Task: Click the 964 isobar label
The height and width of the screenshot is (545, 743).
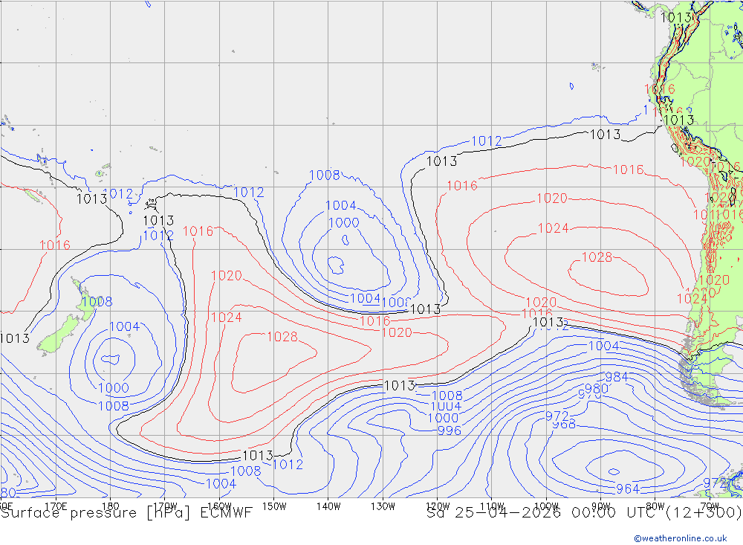Action: (628, 488)
